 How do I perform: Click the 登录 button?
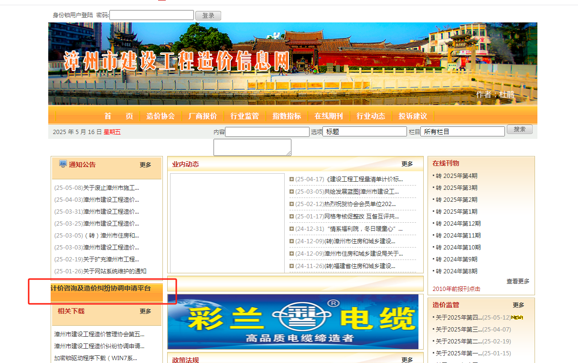click(x=208, y=16)
